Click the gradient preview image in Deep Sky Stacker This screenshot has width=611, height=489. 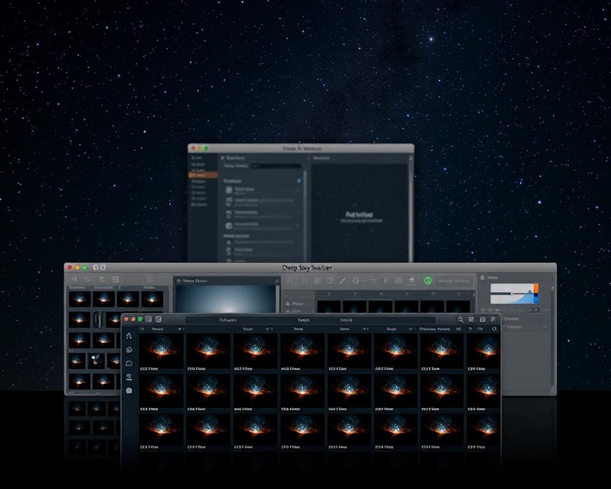(x=226, y=299)
